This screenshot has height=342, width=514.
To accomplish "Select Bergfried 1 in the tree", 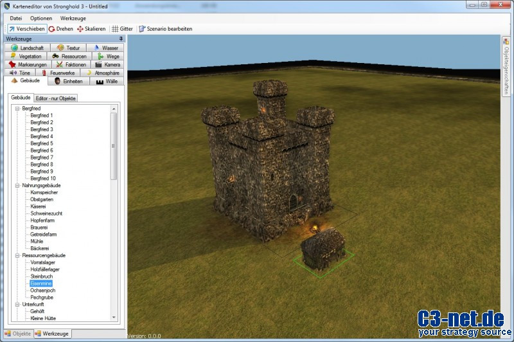I will tap(41, 116).
